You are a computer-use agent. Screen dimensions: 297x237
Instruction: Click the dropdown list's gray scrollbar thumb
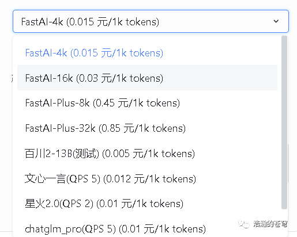[x=284, y=123]
